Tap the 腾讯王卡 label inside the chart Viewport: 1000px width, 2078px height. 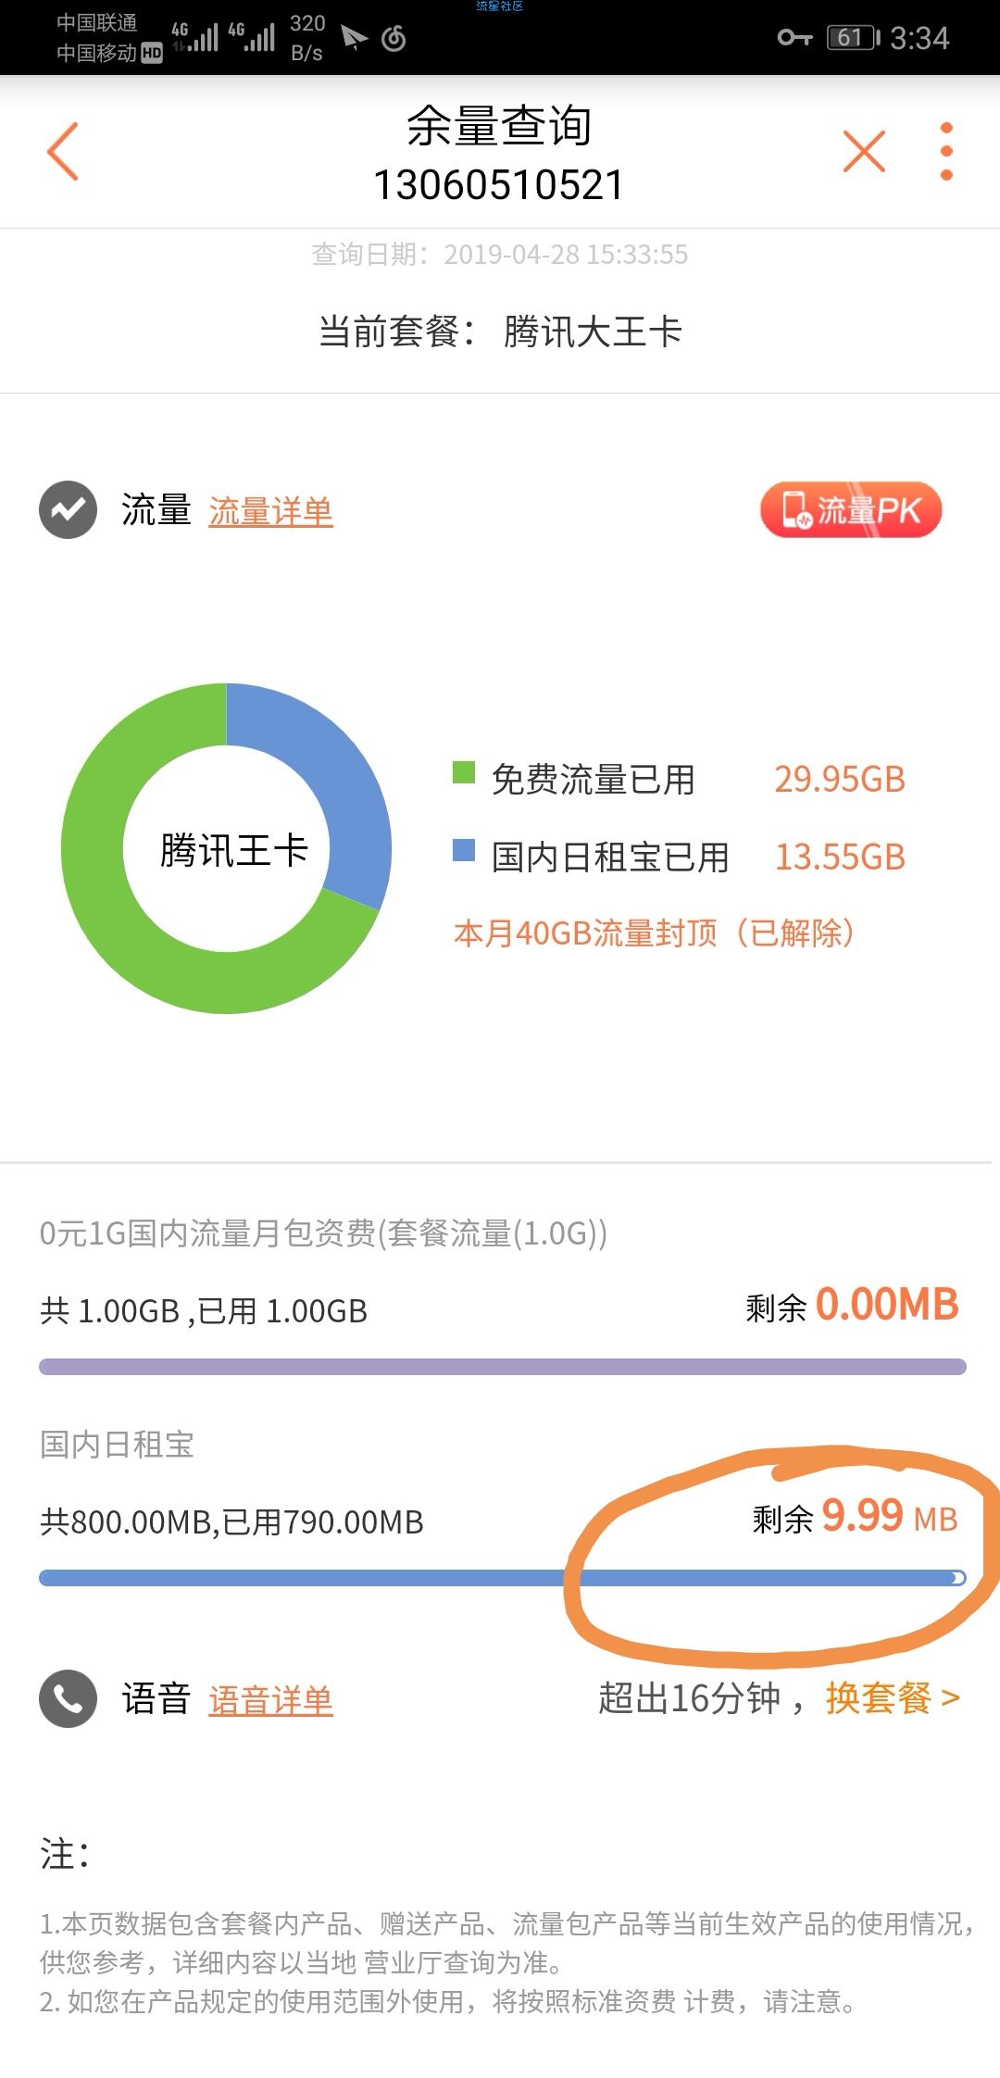click(233, 850)
